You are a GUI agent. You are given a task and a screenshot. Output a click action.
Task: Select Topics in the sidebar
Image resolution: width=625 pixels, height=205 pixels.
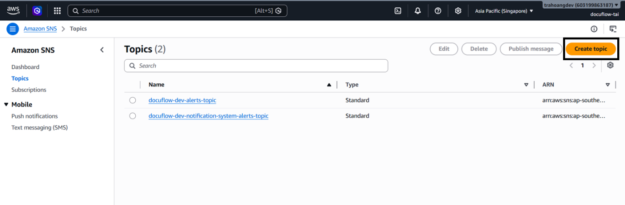click(x=20, y=78)
